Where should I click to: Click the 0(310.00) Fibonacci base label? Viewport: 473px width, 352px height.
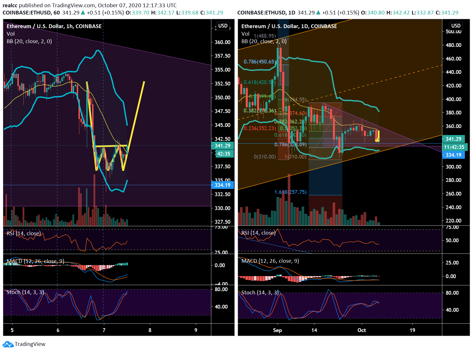[x=265, y=157]
